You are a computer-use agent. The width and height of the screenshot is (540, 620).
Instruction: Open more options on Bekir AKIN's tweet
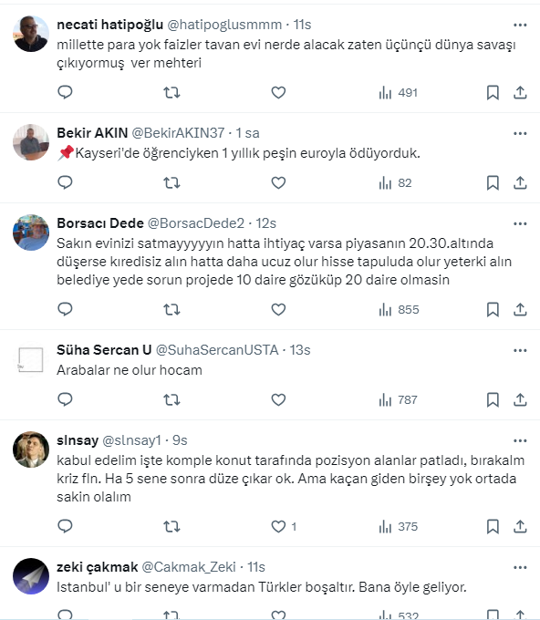520,133
